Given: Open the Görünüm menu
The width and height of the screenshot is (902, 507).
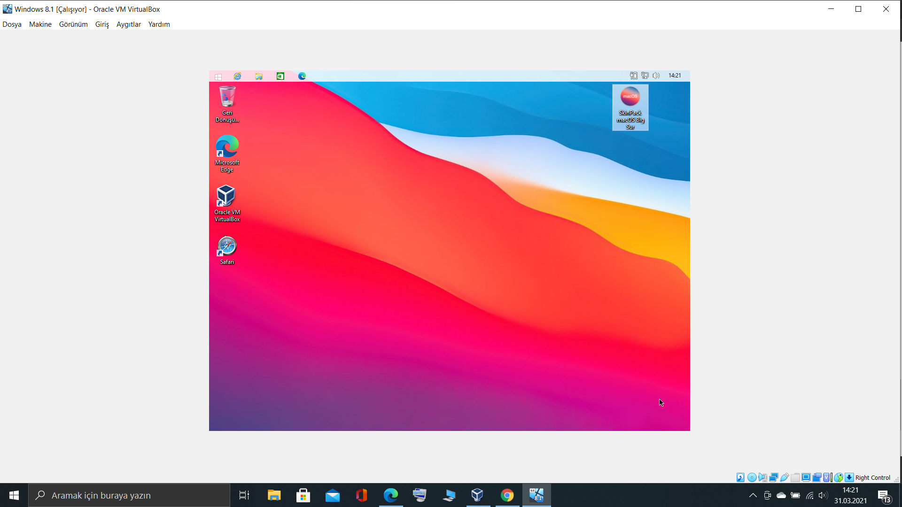Looking at the screenshot, I should (73, 24).
